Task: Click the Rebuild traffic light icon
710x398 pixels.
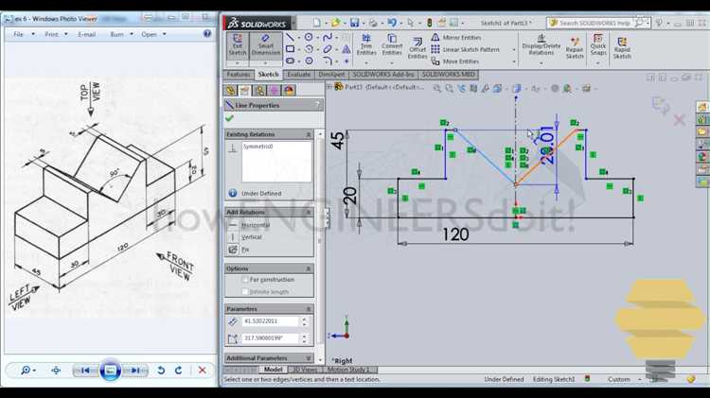Action: 429,23
